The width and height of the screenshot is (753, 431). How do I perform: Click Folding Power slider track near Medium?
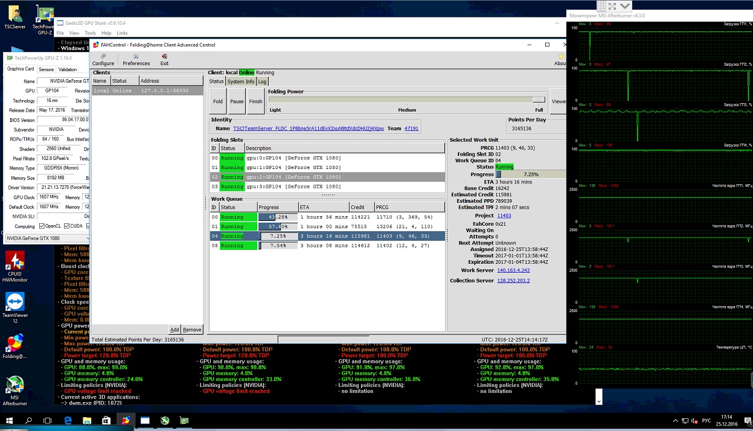tap(407, 100)
